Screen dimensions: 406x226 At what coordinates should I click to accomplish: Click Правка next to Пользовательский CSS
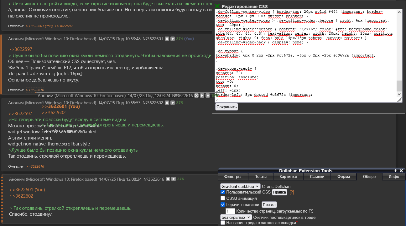click(x=279, y=192)
